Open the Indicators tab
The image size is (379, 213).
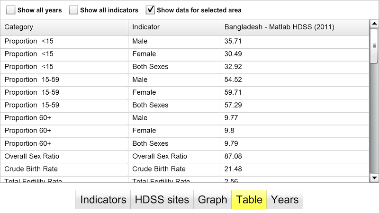[x=103, y=200]
